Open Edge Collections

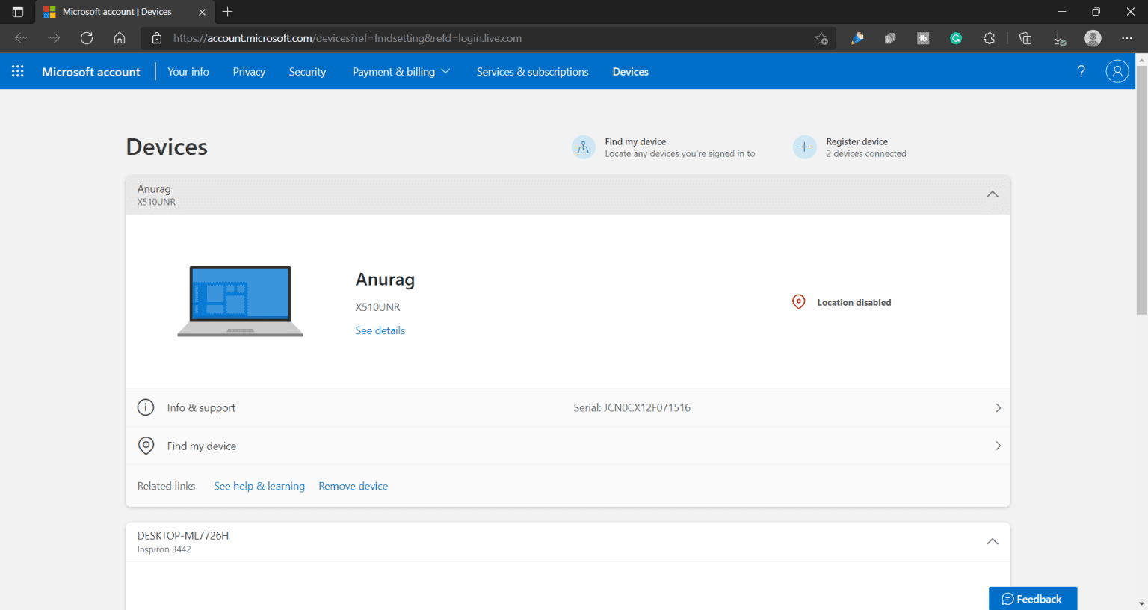pyautogui.click(x=1025, y=38)
